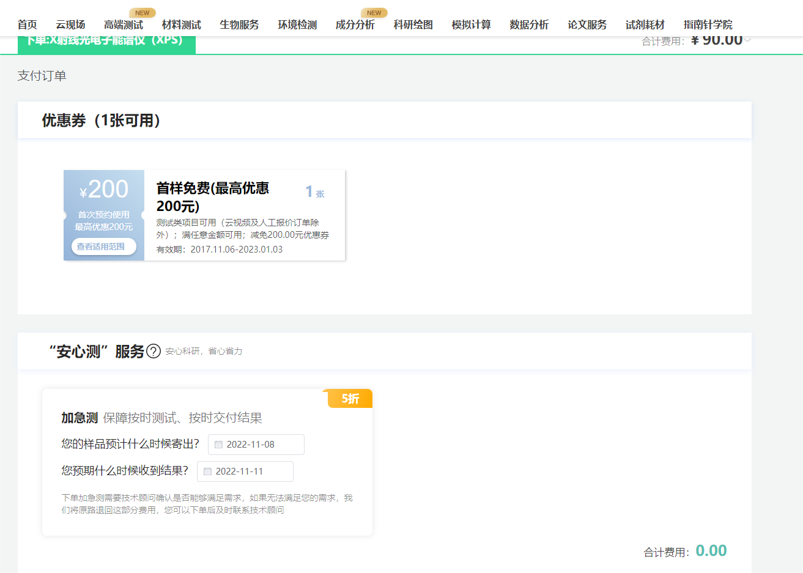The height and width of the screenshot is (573, 803).
Task: Open the 首页 menu item
Action: tap(27, 24)
